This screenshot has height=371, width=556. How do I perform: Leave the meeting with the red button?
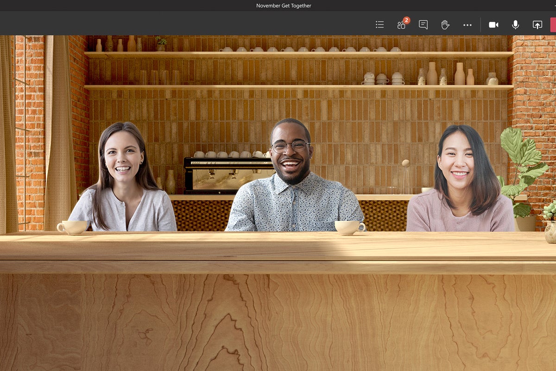click(553, 25)
